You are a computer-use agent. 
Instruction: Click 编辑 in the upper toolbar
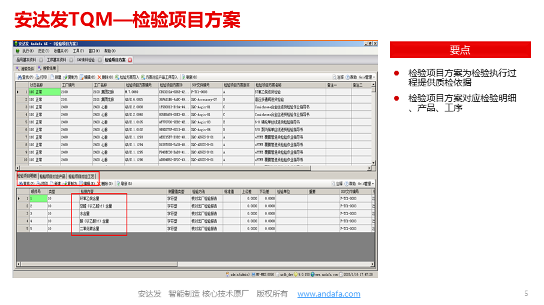click(88, 77)
